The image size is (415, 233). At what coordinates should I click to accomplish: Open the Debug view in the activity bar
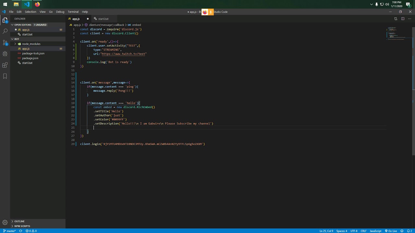point(5,54)
